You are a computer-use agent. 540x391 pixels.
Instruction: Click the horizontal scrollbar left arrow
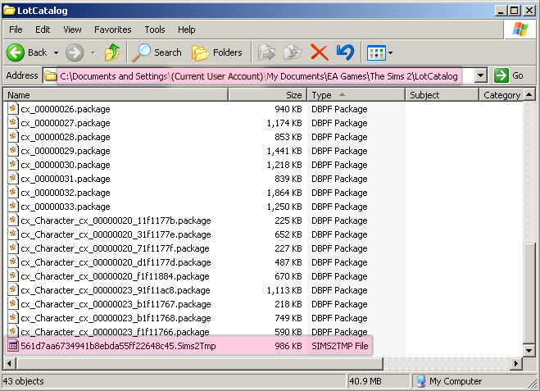[9, 363]
